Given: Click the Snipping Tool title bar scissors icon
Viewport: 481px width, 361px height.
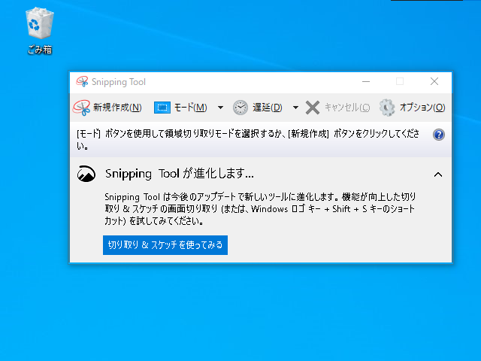Looking at the screenshot, I should click(x=82, y=82).
